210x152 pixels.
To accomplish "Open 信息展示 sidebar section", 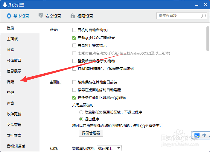I will [20, 71].
